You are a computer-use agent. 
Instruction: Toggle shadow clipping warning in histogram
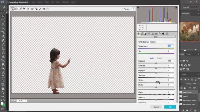pyautogui.click(x=138, y=8)
